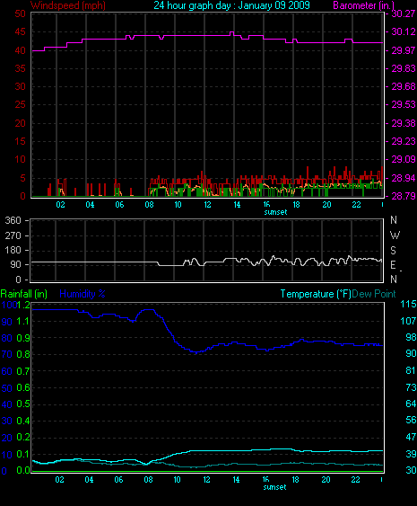Viewport: 417px width, 506px height.
Task: Click the W compass direction label
Action: [395, 235]
